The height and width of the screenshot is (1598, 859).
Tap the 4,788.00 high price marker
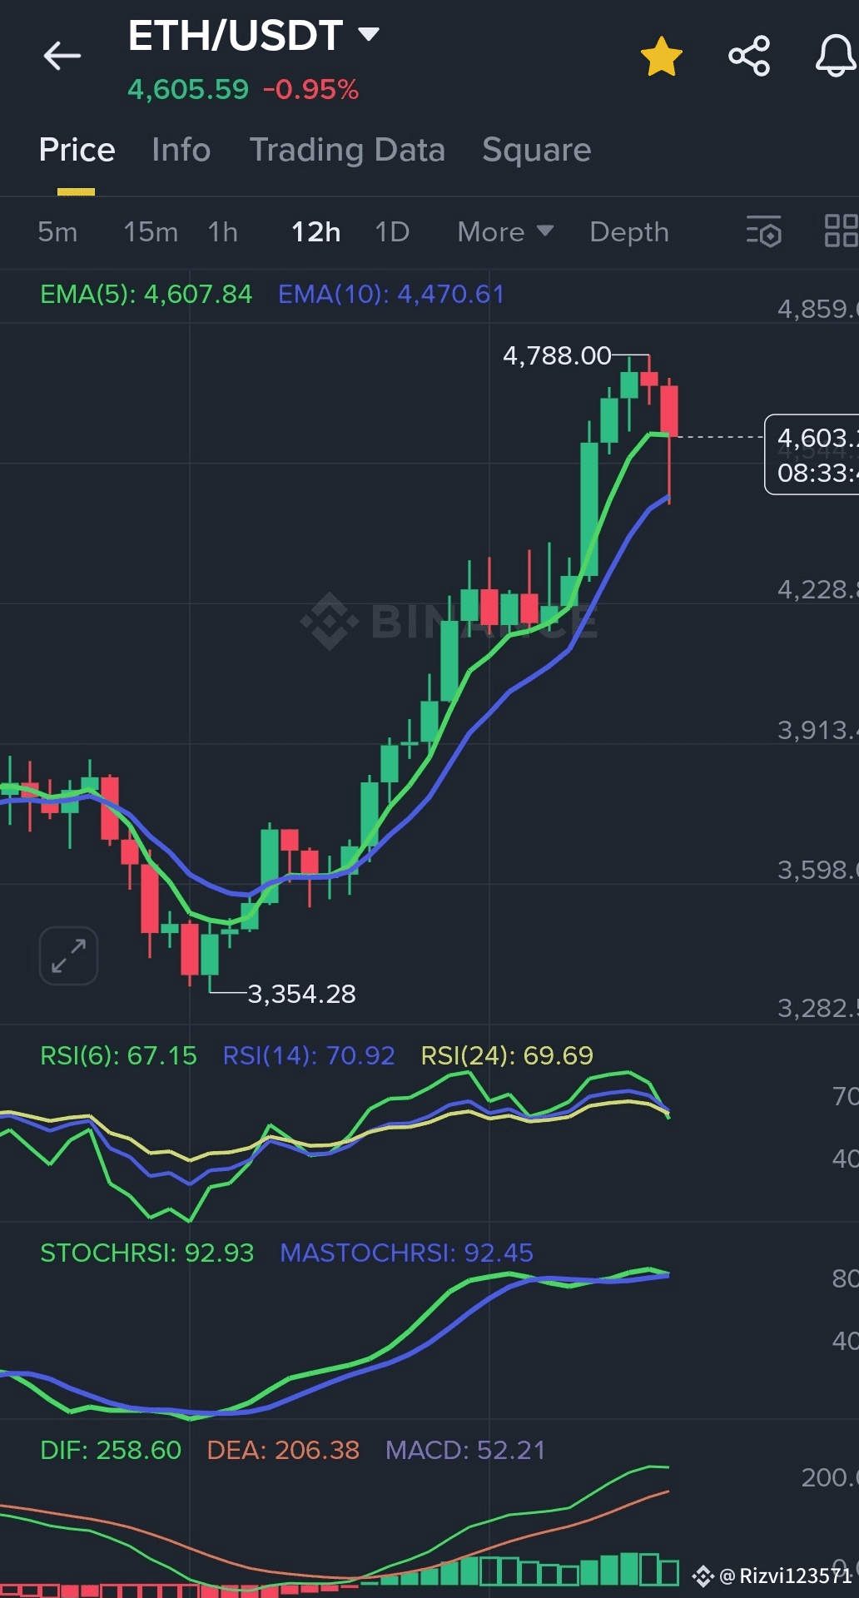click(x=557, y=356)
